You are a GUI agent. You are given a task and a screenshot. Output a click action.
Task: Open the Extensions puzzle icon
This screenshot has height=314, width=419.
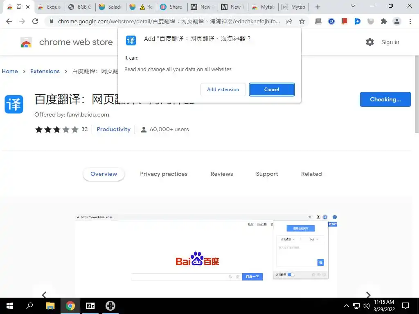click(x=383, y=21)
